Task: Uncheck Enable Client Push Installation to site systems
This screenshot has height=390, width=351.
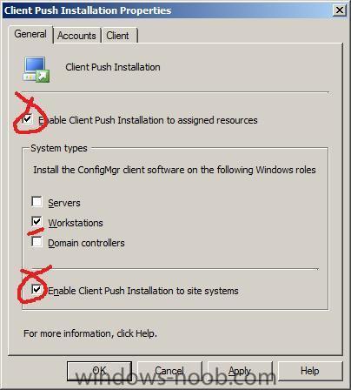Action: pos(36,289)
